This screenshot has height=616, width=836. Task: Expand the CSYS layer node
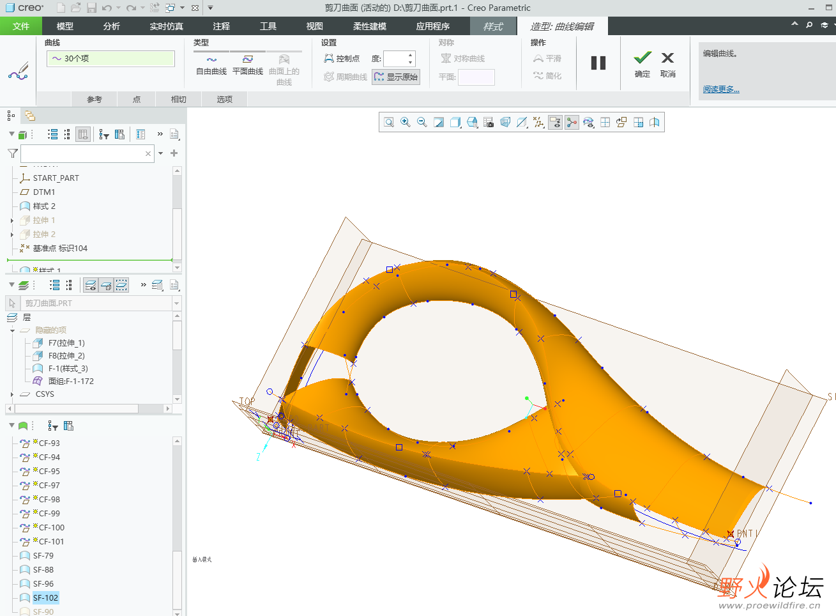click(x=12, y=394)
